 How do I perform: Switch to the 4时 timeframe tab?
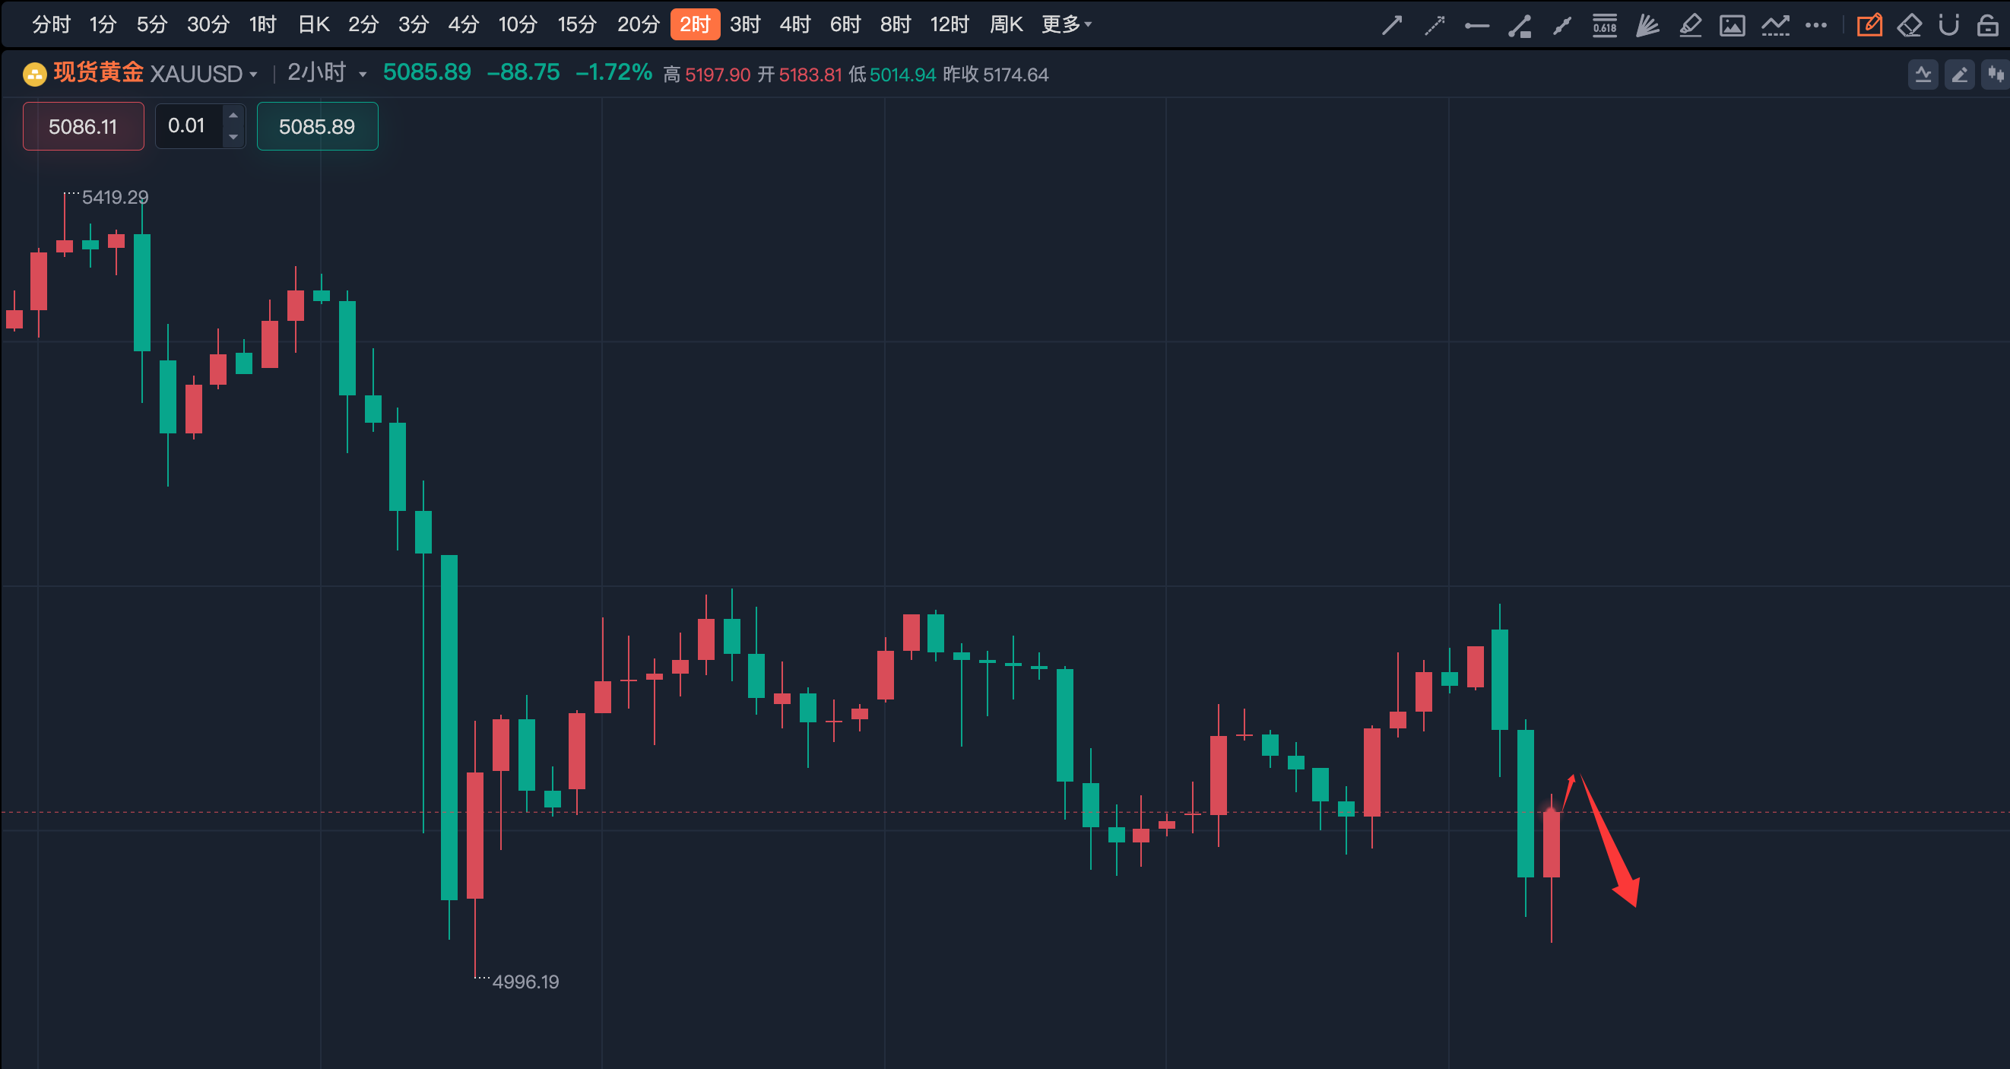(794, 25)
